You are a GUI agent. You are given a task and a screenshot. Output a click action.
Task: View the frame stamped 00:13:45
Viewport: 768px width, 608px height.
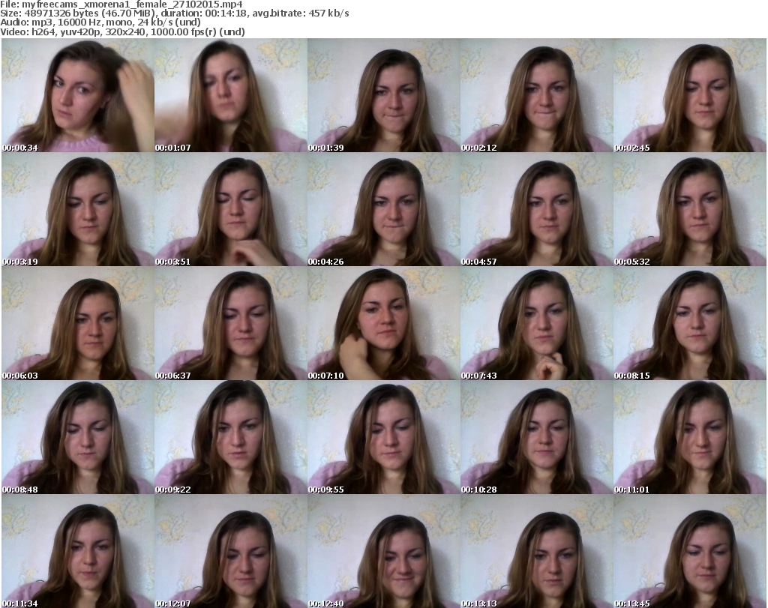tap(690, 551)
